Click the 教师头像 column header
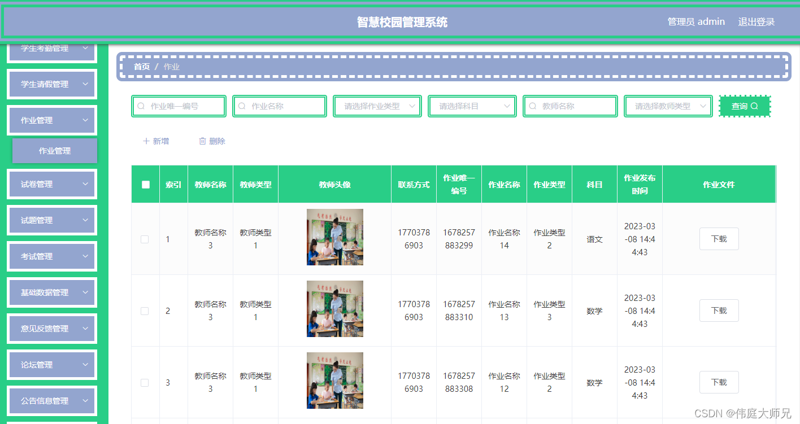This screenshot has height=424, width=800. pos(335,185)
